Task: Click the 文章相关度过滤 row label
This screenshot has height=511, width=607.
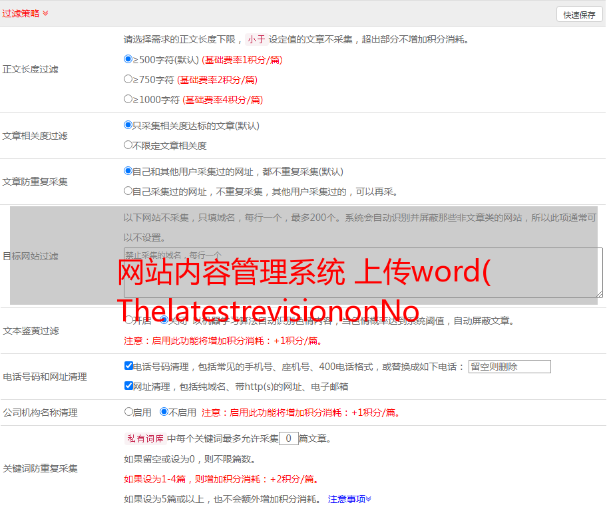Action: (35, 136)
